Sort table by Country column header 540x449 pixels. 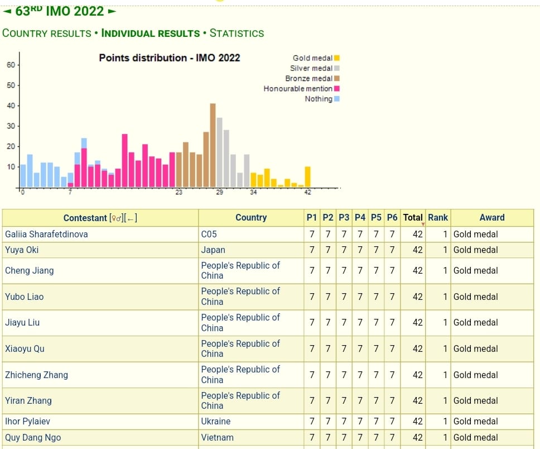pyautogui.click(x=251, y=218)
